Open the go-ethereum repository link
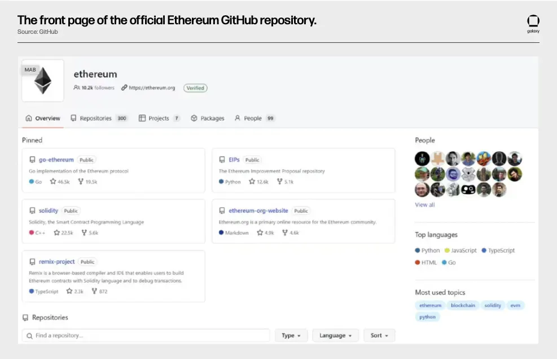Viewport: 557px width, 359px height. click(x=56, y=160)
